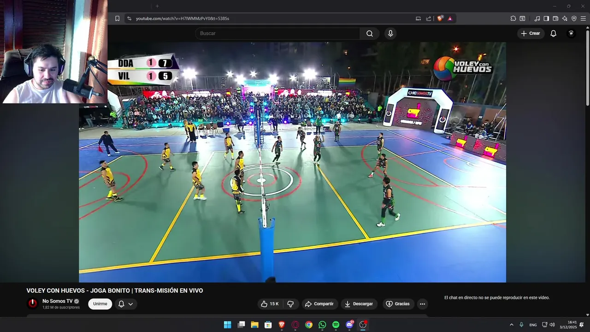
Task: Open Task View in taskbar
Action: [x=241, y=325]
